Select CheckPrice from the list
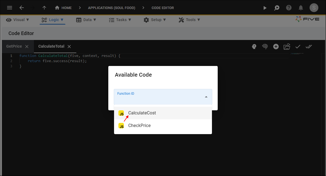Screen dimensions: 326x176 point(163,125)
